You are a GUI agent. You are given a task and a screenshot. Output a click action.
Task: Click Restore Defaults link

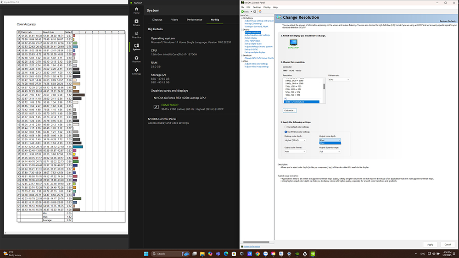click(448, 22)
